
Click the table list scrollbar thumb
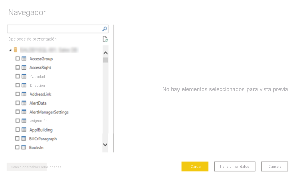click(106, 60)
